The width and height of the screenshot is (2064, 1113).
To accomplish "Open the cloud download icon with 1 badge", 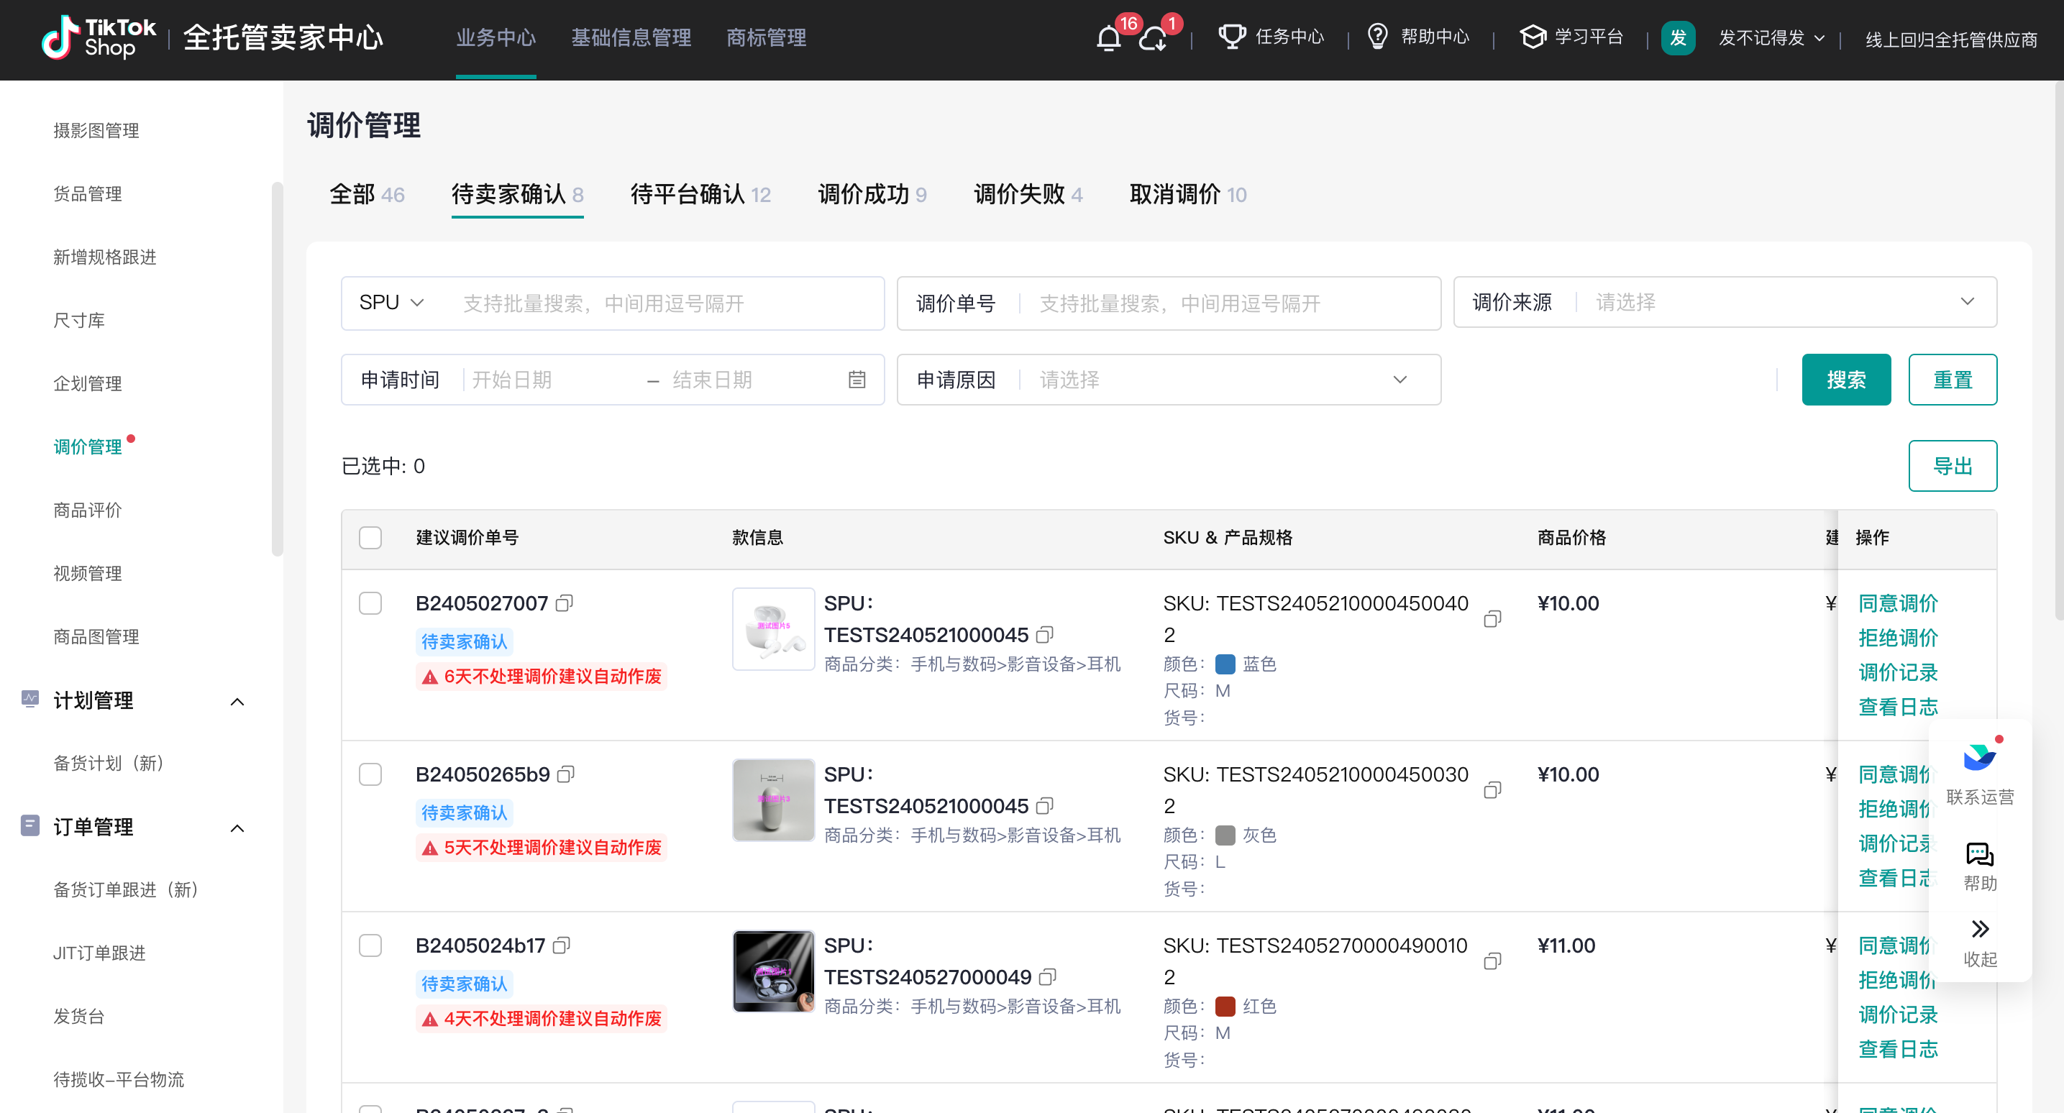I will point(1153,38).
